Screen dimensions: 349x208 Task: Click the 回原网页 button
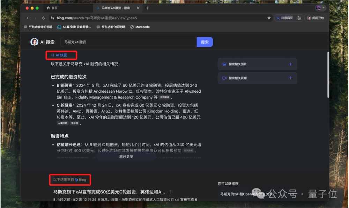[x=287, y=18]
